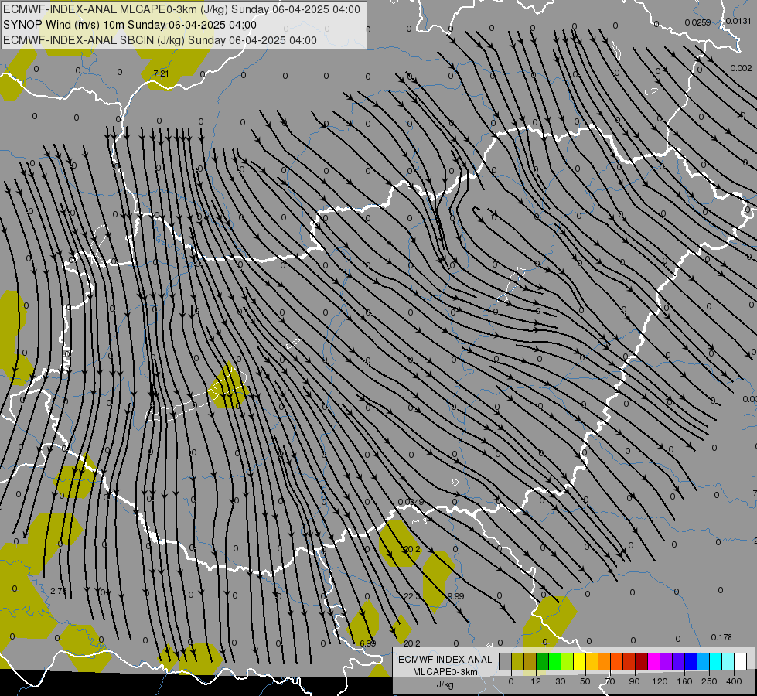Click the legend scale label 400

[734, 681]
